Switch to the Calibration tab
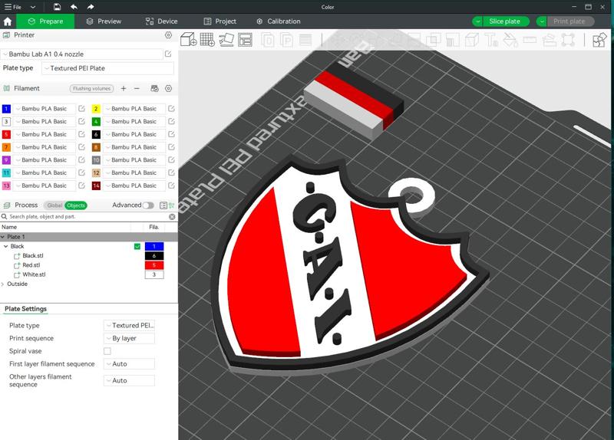Viewport: 614px width, 440px height. (x=279, y=21)
